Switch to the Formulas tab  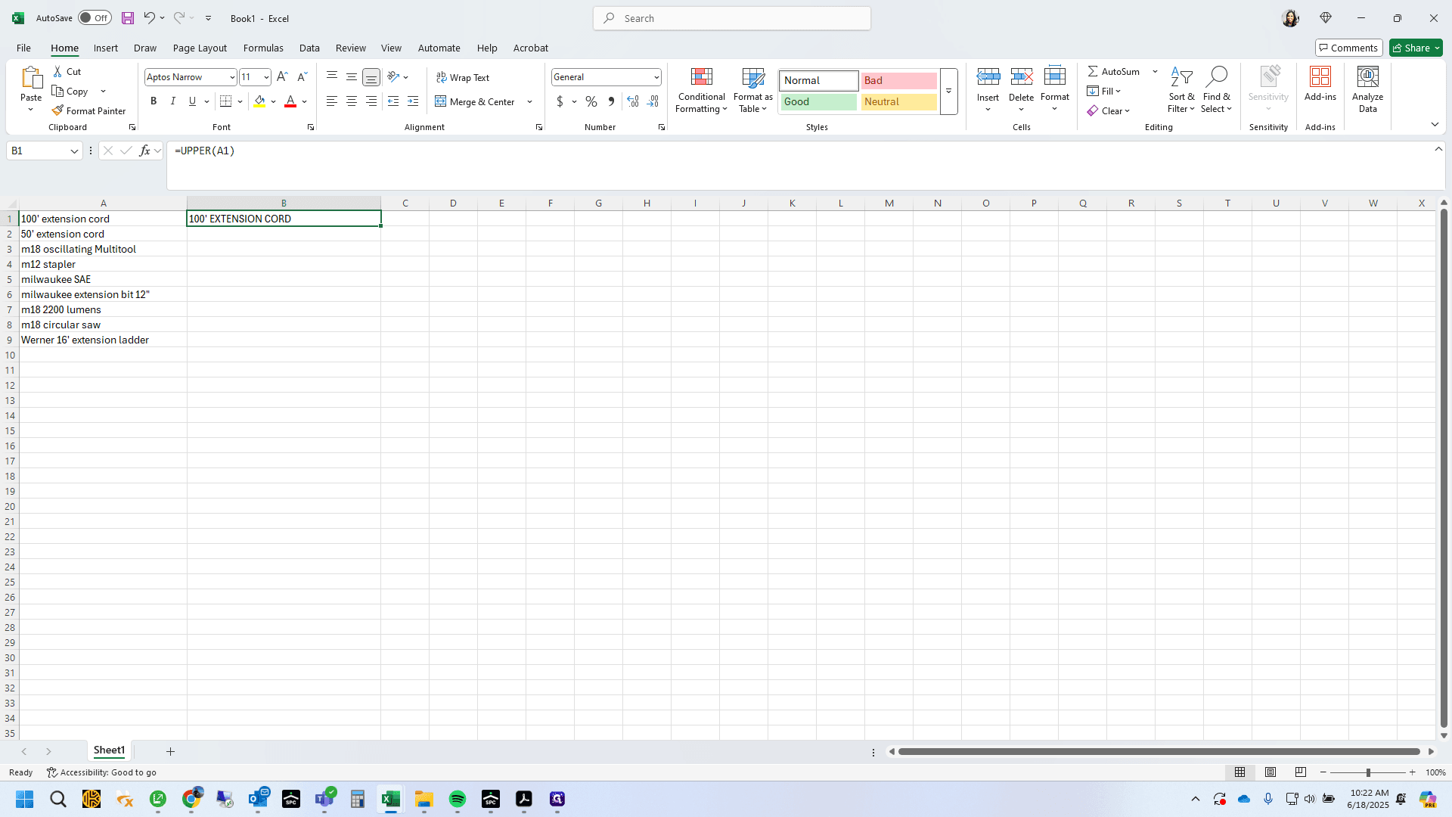pyautogui.click(x=263, y=48)
